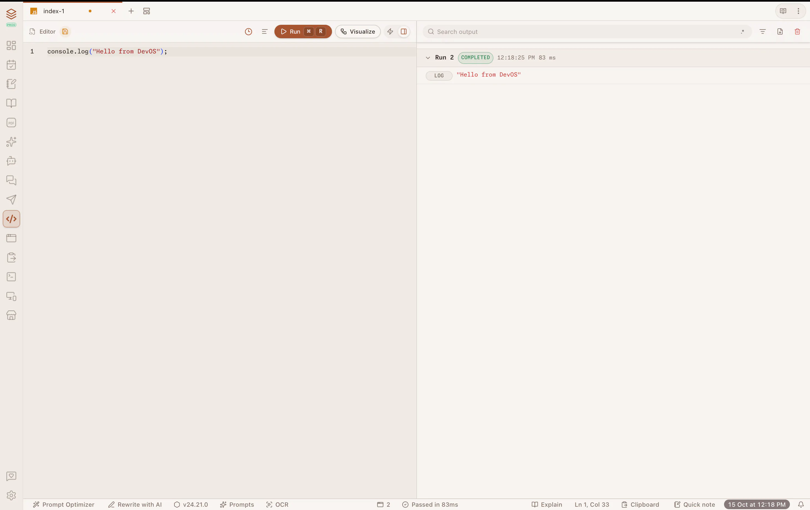
Task: Open the Node version v24.21.0 selector
Action: click(x=191, y=504)
